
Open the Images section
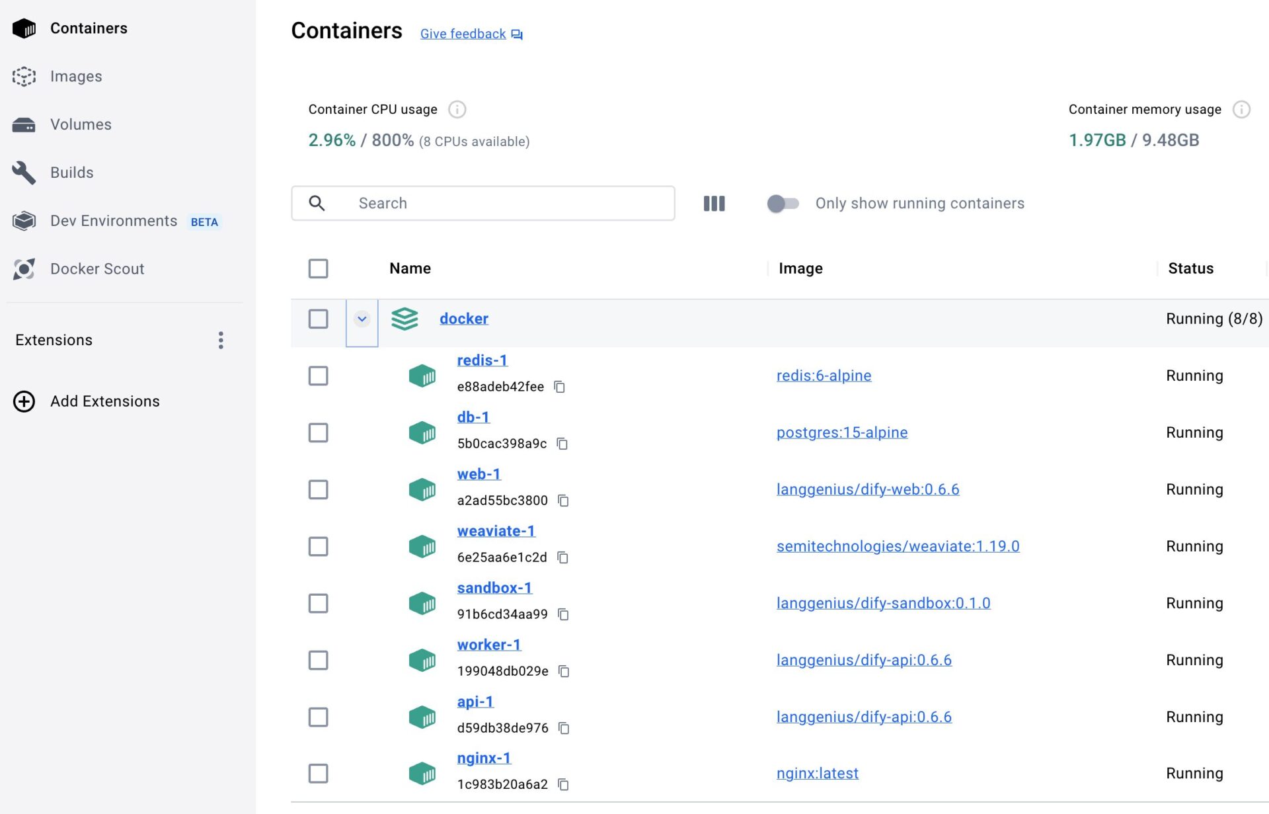75,76
